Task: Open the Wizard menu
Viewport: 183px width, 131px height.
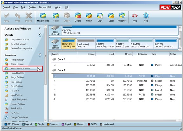Action: coord(58,7)
